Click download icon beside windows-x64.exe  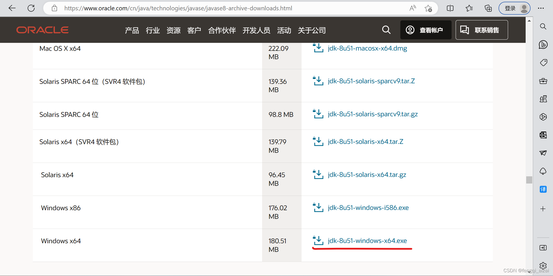pos(318,240)
